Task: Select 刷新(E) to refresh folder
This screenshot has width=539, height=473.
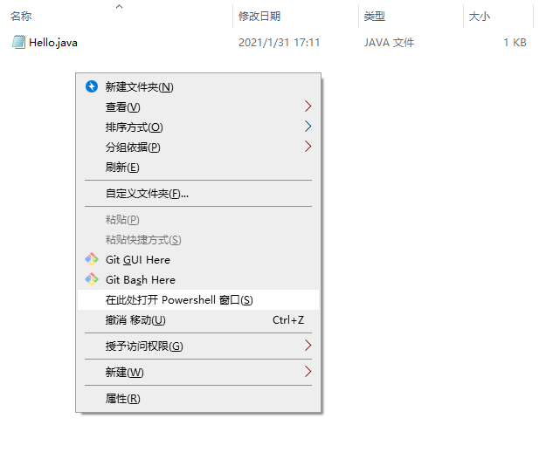Action: pyautogui.click(x=198, y=168)
